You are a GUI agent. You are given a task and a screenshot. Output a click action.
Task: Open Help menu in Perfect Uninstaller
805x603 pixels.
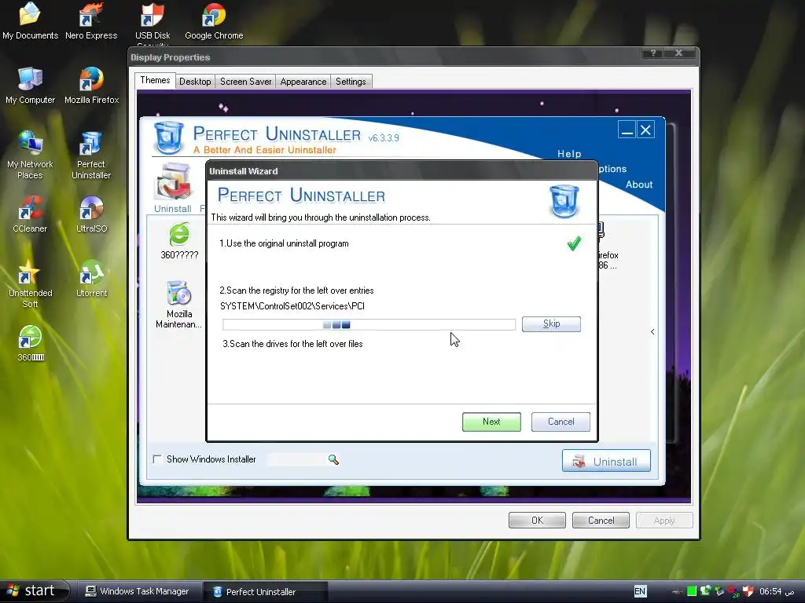[569, 154]
